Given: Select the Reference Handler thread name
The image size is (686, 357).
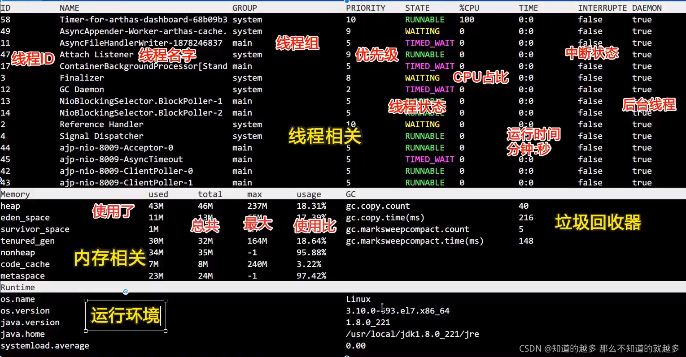Looking at the screenshot, I should (101, 125).
